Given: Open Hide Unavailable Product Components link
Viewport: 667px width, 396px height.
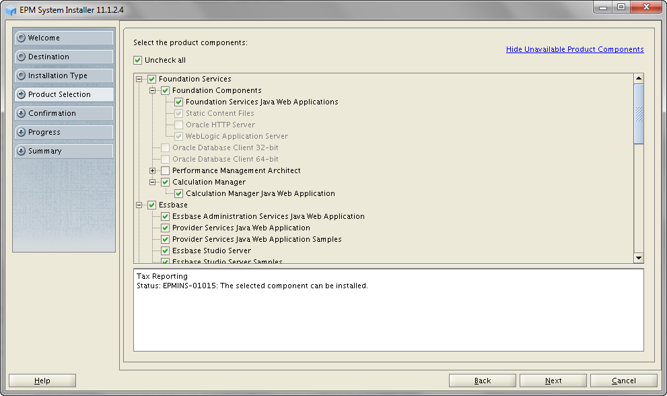Looking at the screenshot, I should point(575,50).
